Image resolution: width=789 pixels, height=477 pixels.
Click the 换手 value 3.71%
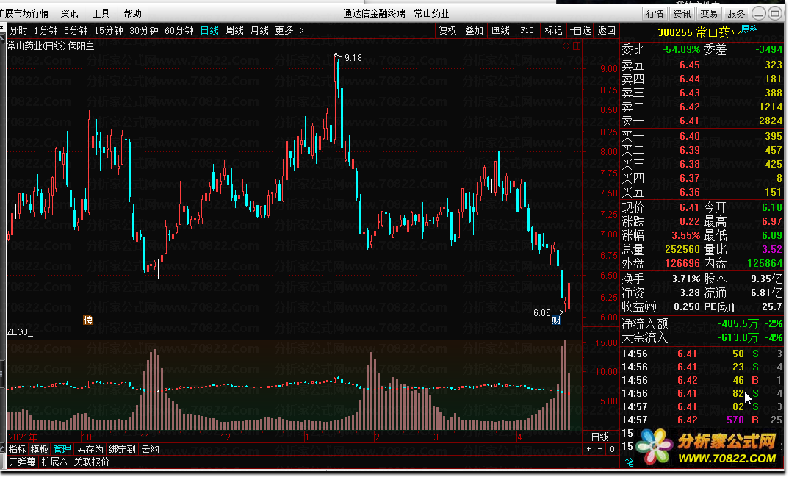click(686, 279)
